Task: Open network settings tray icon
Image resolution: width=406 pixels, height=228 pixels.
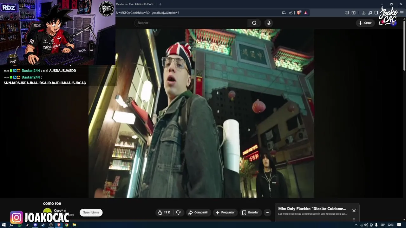Action: pos(361,225)
